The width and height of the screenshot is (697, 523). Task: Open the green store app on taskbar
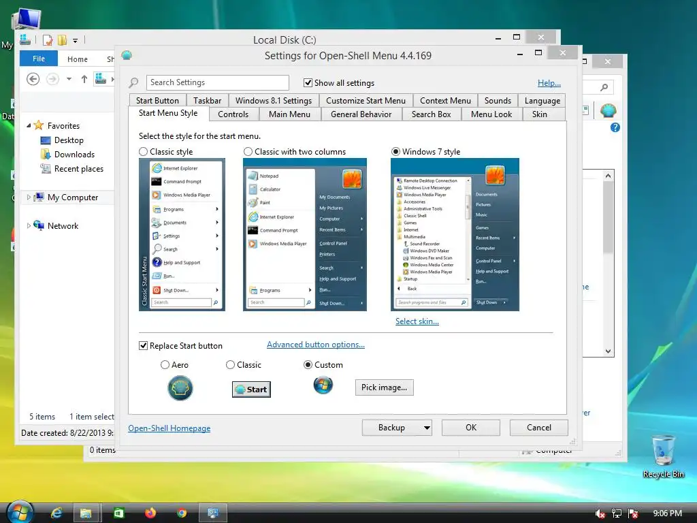pyautogui.click(x=118, y=513)
